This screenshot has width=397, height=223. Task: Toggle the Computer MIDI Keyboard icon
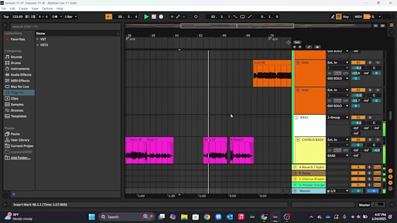(x=339, y=17)
